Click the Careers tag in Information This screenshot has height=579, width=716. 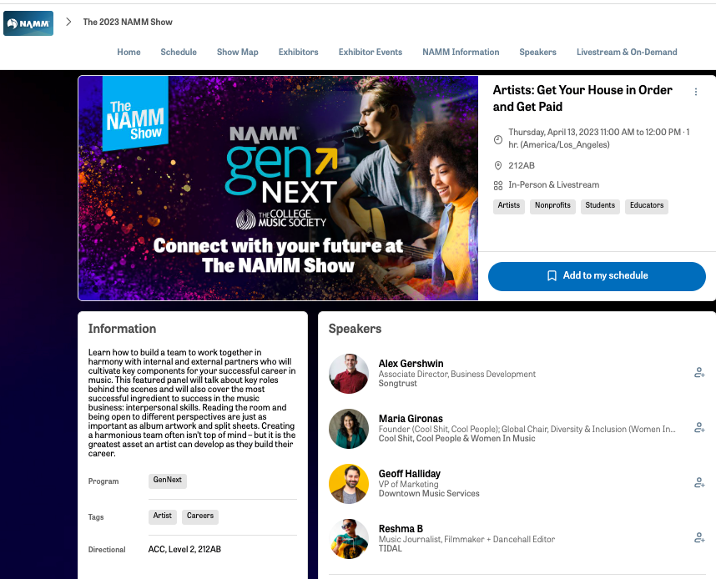(200, 516)
